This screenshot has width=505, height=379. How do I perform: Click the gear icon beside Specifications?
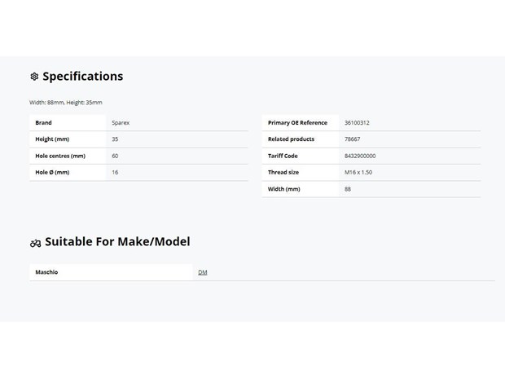point(34,77)
